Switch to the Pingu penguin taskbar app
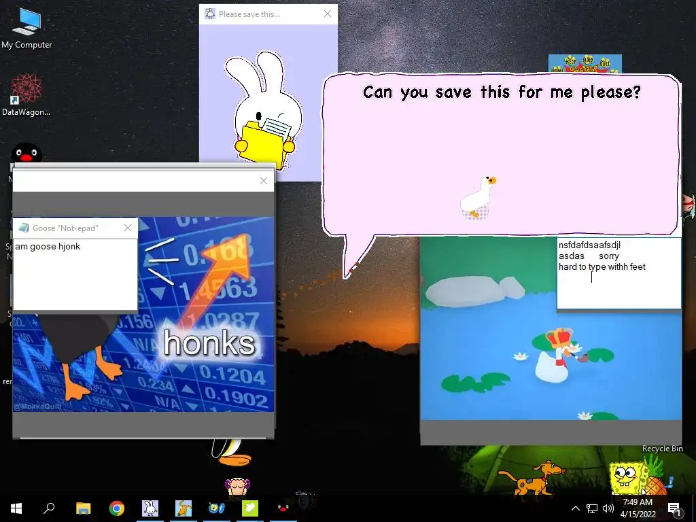 click(x=283, y=508)
